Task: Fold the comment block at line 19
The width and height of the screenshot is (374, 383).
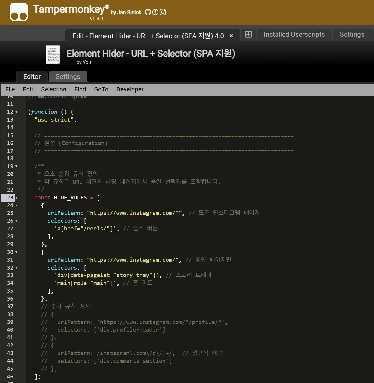Action: (17, 166)
